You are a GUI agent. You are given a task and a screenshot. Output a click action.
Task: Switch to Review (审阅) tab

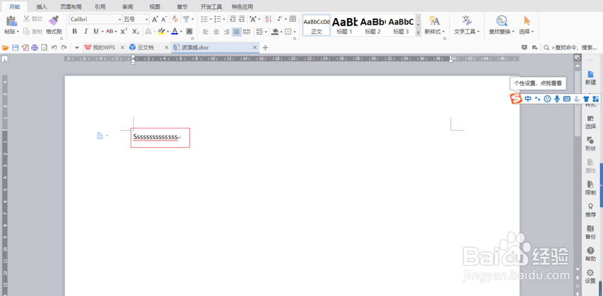click(128, 7)
